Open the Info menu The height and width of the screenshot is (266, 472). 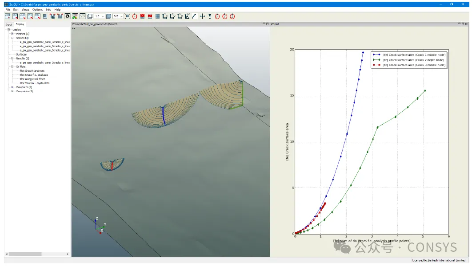click(x=48, y=10)
